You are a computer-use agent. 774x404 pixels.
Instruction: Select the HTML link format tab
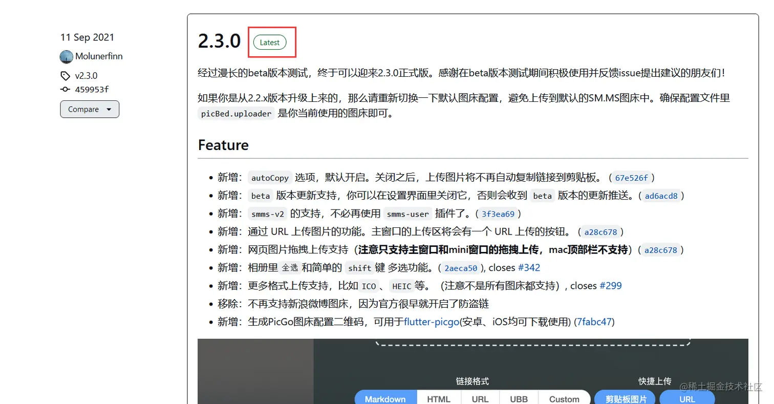click(439, 398)
